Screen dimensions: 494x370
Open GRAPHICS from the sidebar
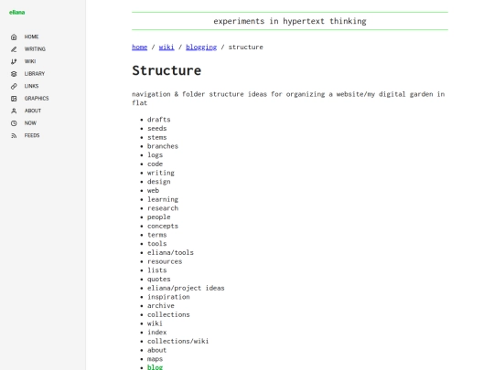pyautogui.click(x=37, y=98)
